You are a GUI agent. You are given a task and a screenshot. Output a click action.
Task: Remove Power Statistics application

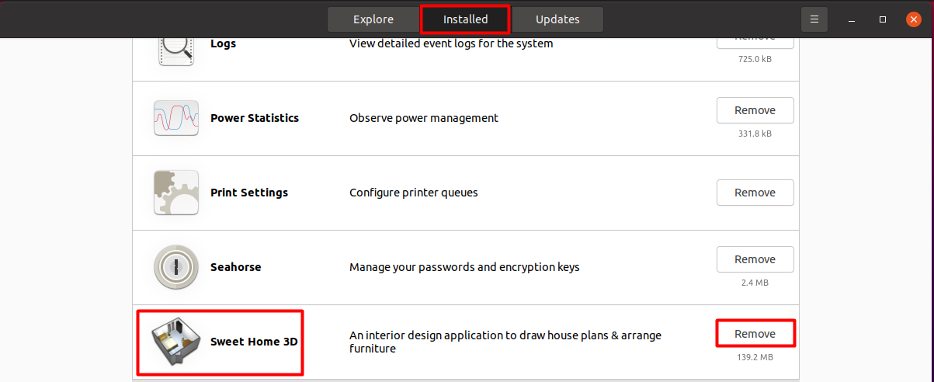pos(755,110)
